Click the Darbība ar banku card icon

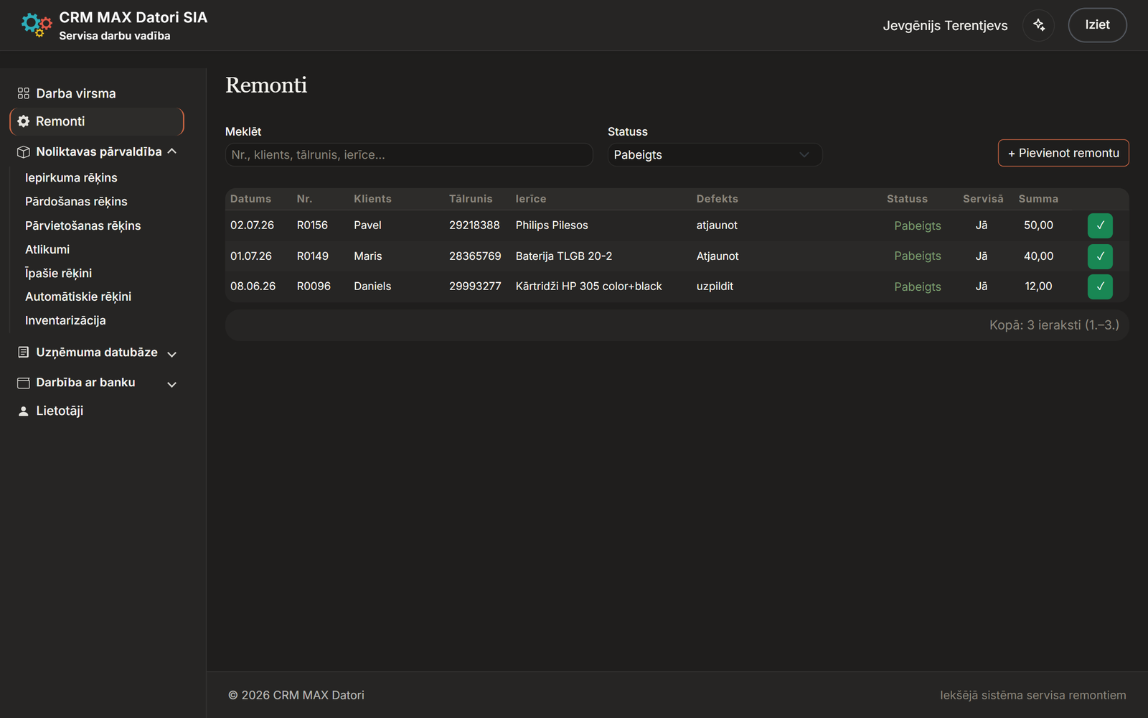click(x=24, y=383)
